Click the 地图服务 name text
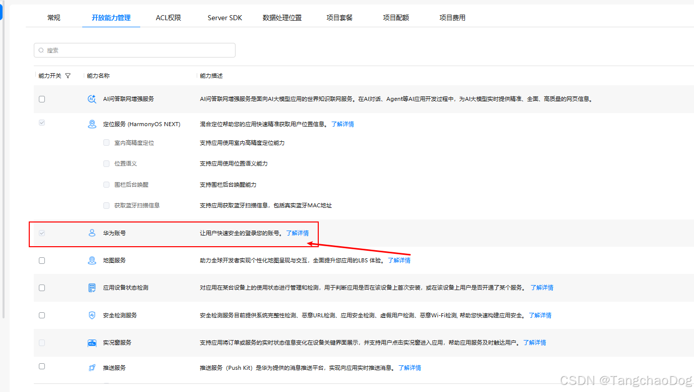The height and width of the screenshot is (392, 694). pyautogui.click(x=114, y=260)
